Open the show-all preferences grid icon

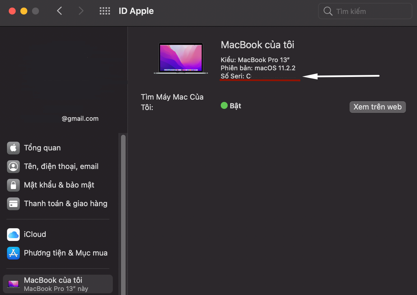[105, 11]
